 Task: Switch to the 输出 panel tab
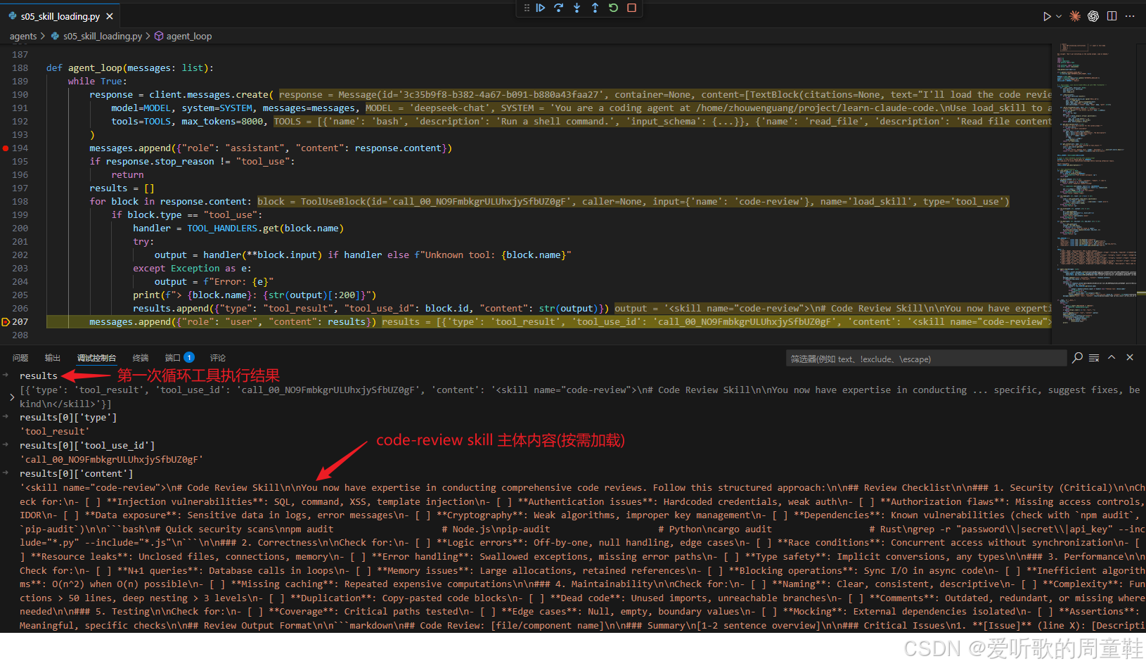click(53, 358)
